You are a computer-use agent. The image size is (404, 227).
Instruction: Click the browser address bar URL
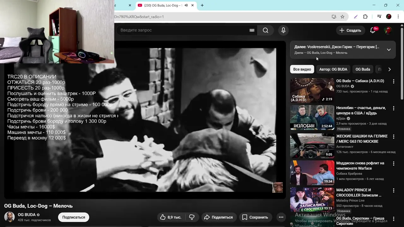coord(139,17)
